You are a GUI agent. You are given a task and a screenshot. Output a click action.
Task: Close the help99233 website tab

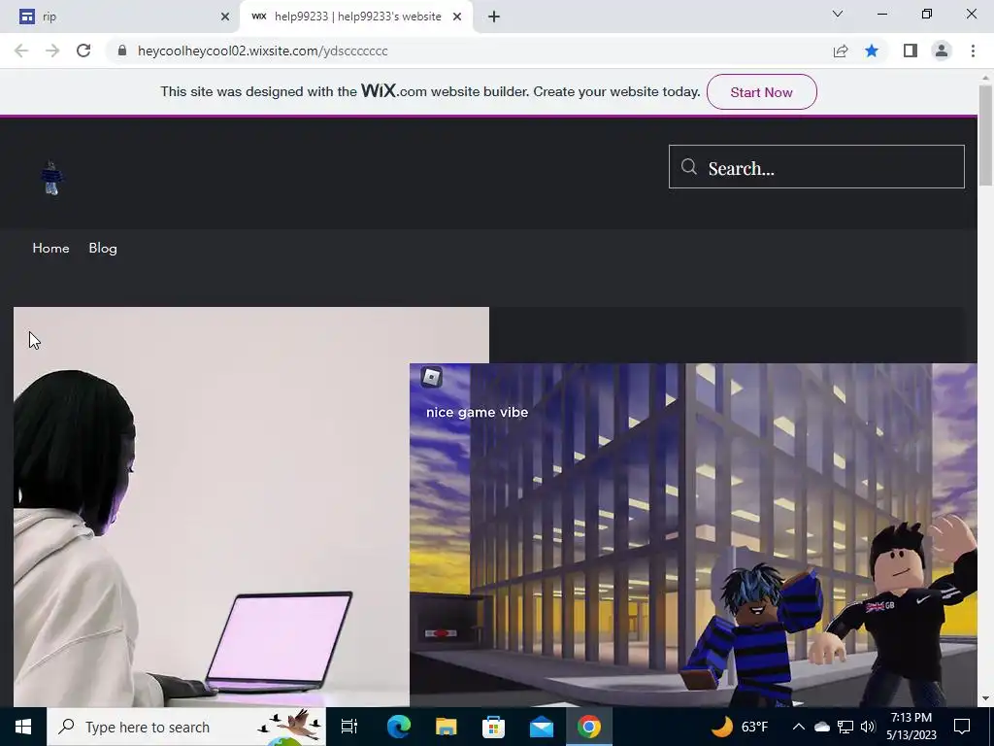click(x=457, y=17)
